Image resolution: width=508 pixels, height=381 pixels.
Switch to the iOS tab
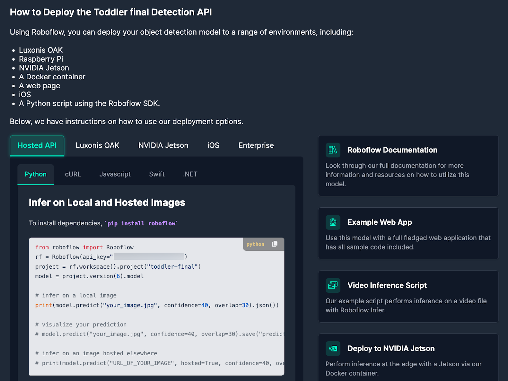point(213,145)
